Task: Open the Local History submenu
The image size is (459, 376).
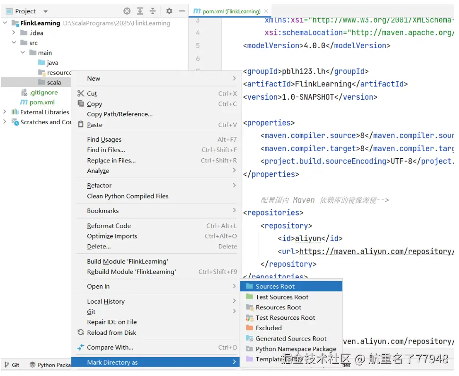Action: pos(156,301)
